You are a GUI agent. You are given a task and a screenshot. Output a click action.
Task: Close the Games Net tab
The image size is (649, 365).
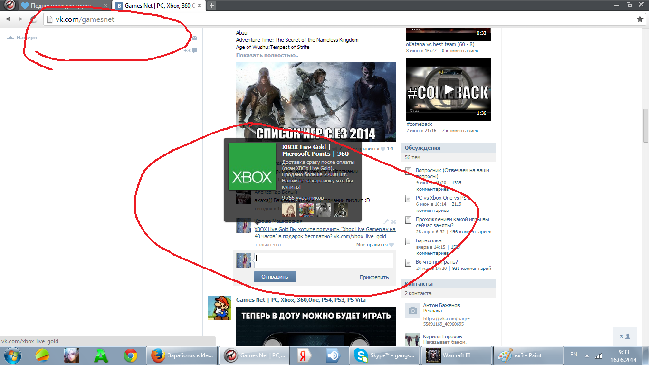pyautogui.click(x=200, y=6)
